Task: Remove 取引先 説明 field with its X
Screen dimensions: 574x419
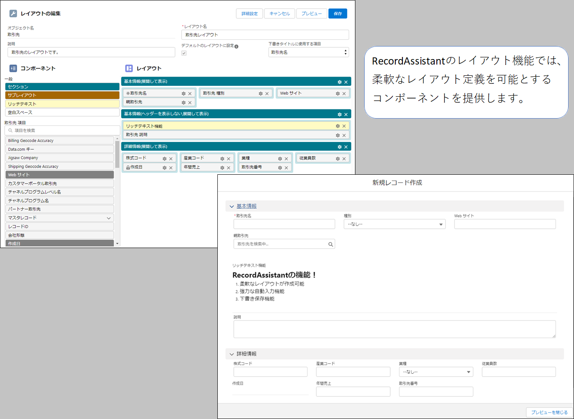Action: (x=344, y=135)
